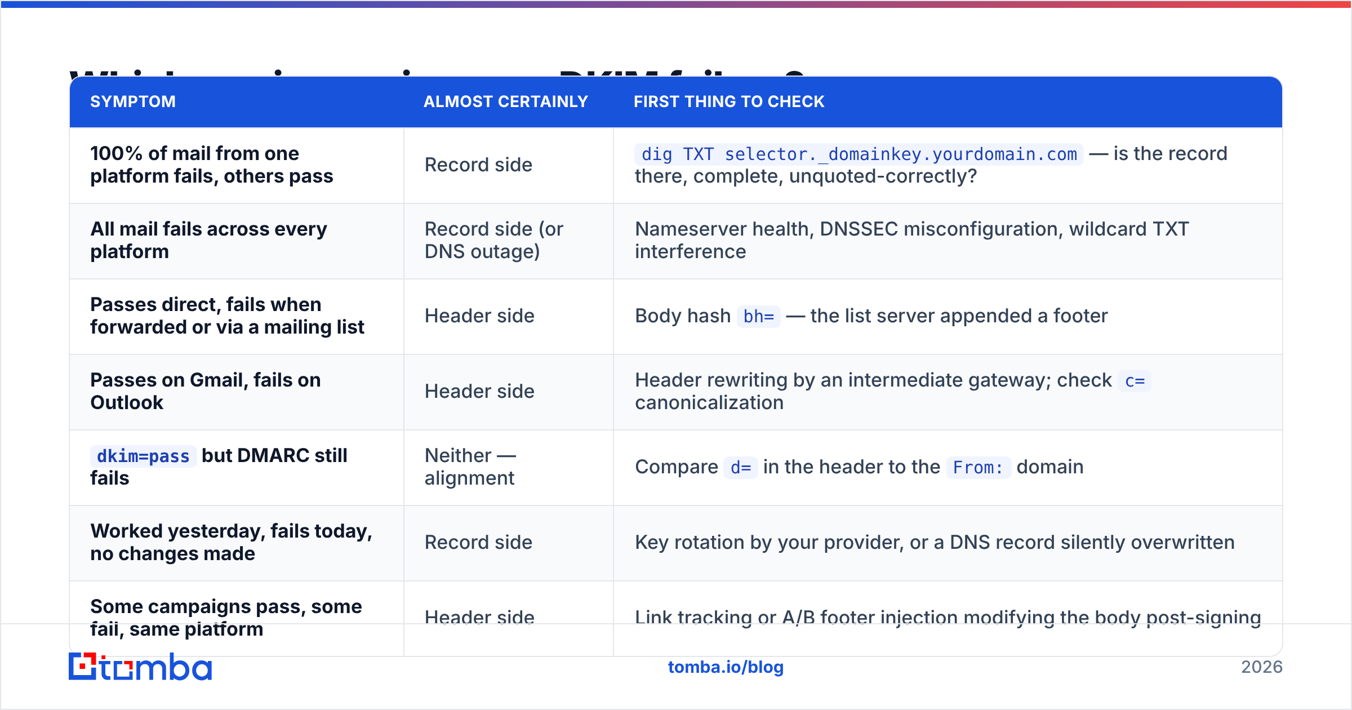Click the tomba logo
Viewport: 1352px width, 710px height.
(x=140, y=667)
